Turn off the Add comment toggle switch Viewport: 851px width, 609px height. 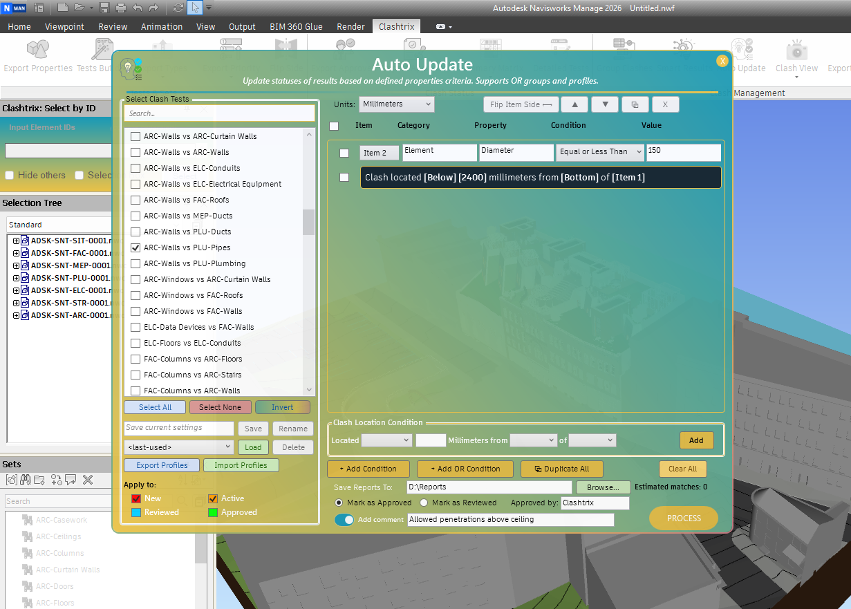[344, 520]
